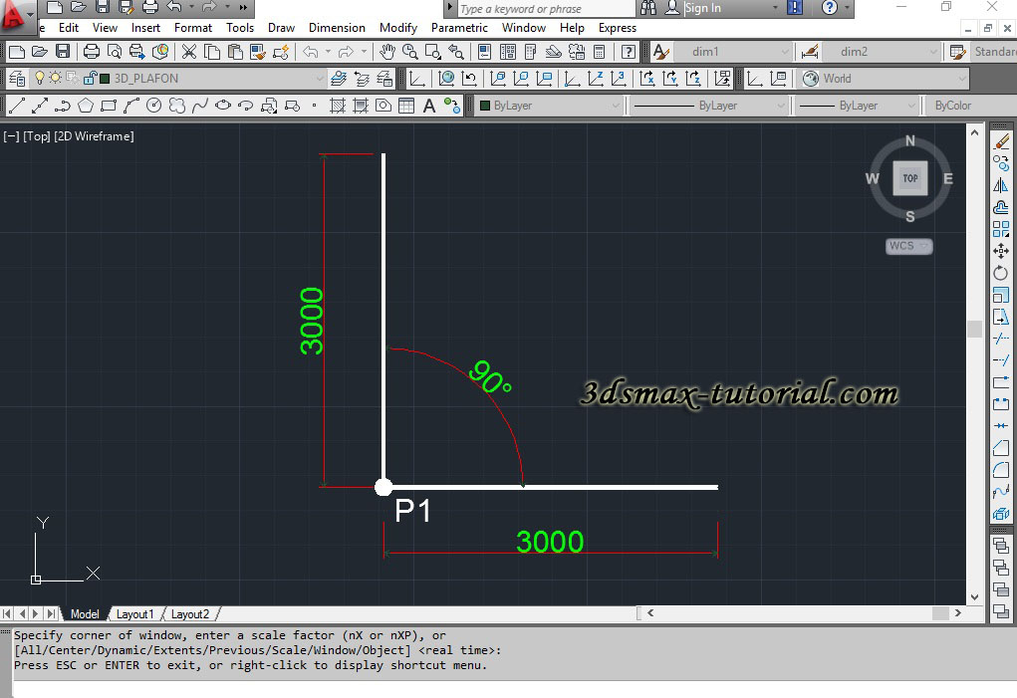Open the Modify menu
This screenshot has width=1017, height=698.
point(398,28)
